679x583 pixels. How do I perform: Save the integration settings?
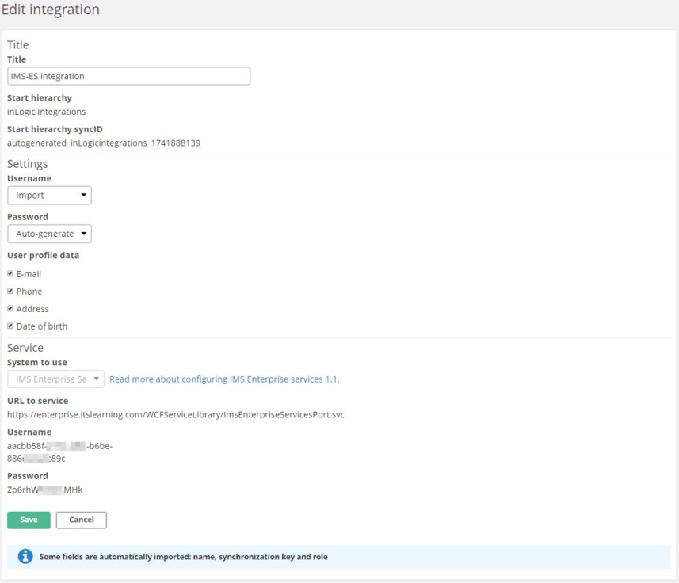(x=29, y=520)
